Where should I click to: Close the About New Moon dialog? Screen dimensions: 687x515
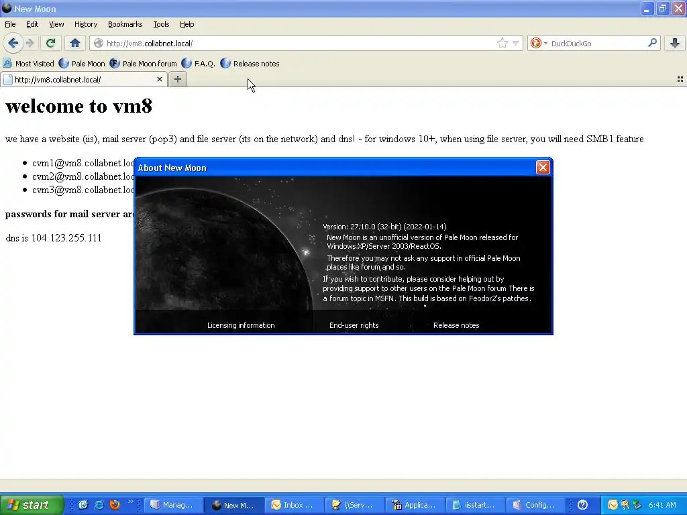542,167
